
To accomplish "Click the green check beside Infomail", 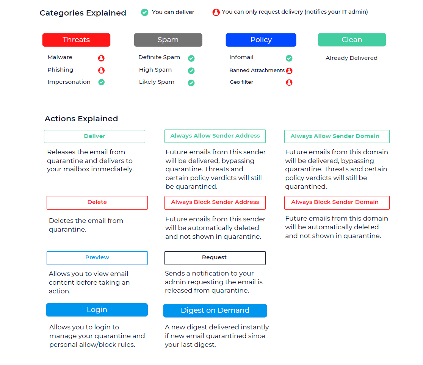I will [x=289, y=58].
